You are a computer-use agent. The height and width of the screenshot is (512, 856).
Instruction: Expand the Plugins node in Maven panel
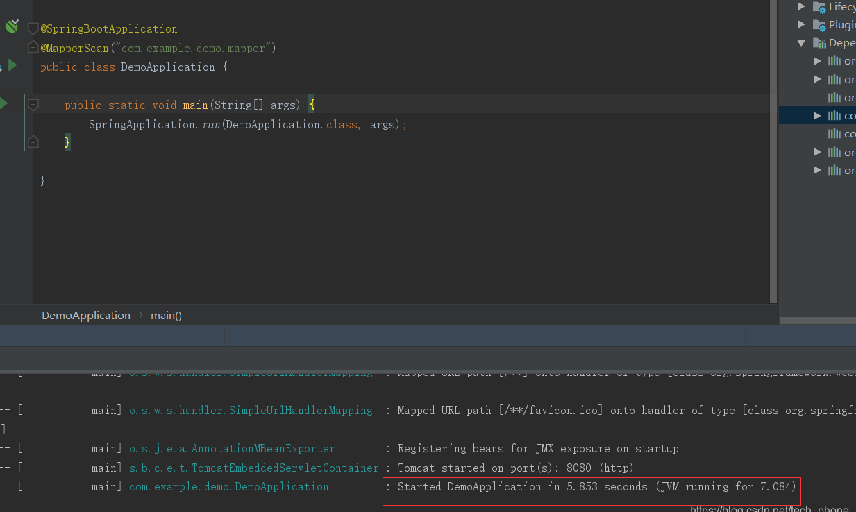click(x=802, y=24)
